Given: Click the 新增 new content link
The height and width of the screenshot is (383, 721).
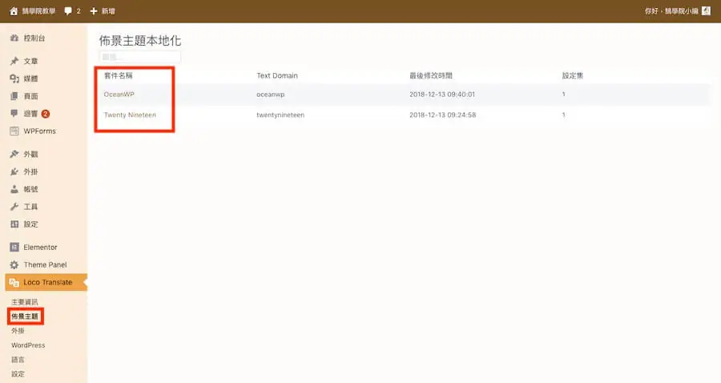Looking at the screenshot, I should [x=108, y=11].
